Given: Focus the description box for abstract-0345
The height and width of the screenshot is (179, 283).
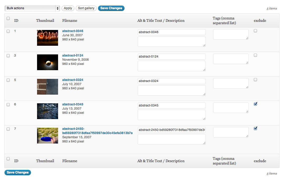Looking at the screenshot, I should point(172,115).
